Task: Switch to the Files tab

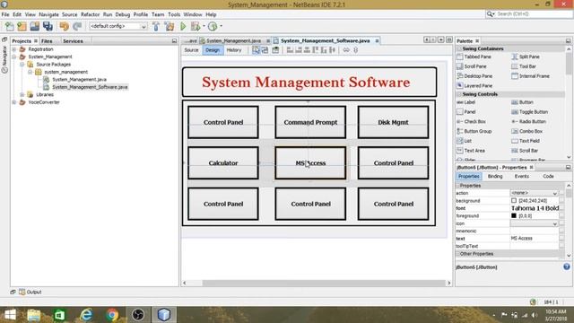Action: (47, 41)
